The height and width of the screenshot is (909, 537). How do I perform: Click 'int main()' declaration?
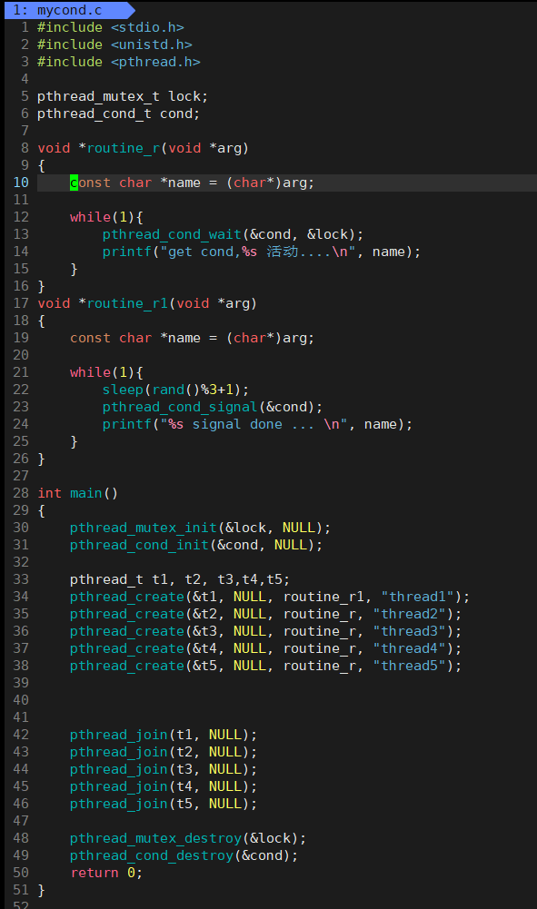[x=78, y=493]
